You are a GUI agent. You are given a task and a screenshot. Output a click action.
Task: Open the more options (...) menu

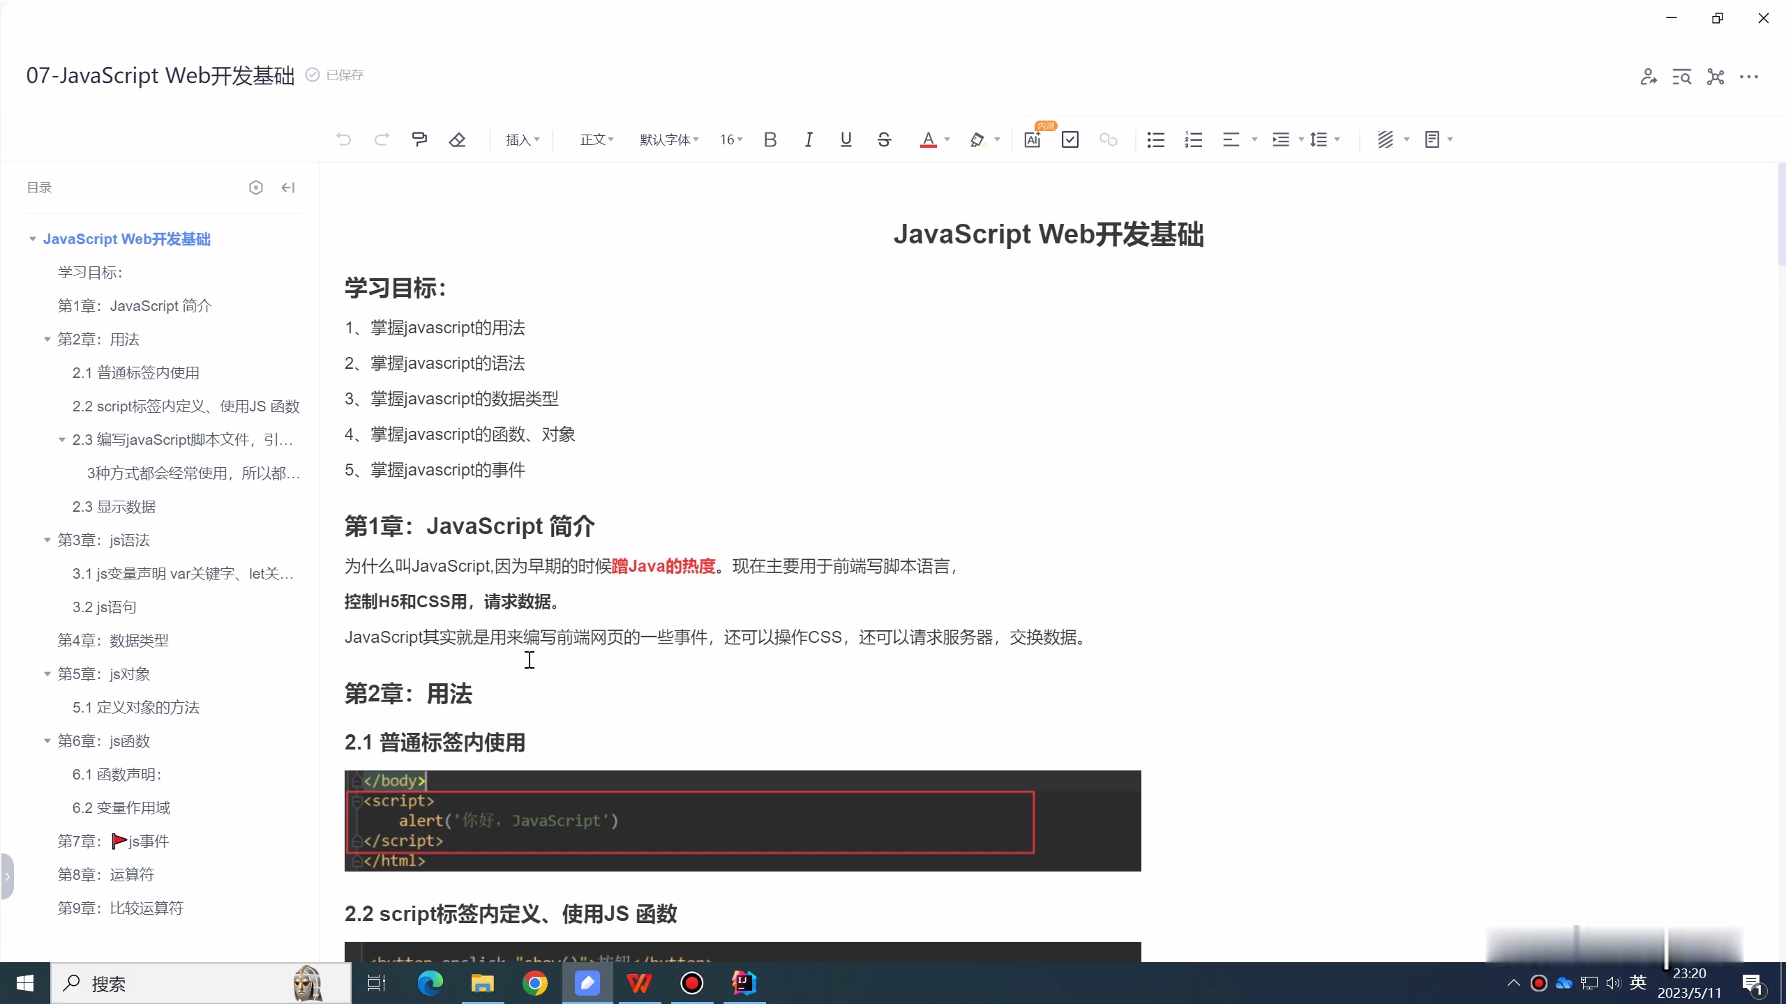coord(1750,77)
